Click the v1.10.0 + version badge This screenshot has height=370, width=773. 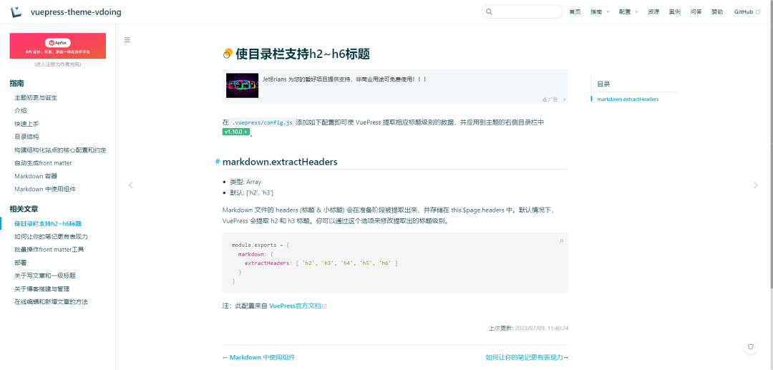236,132
